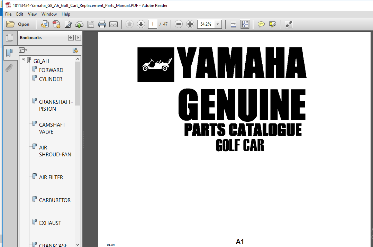Click the Sign document pencil icon
This screenshot has height=247, width=373.
(x=68, y=24)
